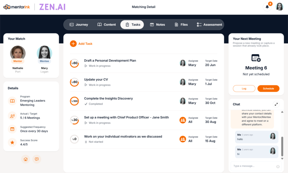Image resolution: width=288 pixels, height=173 pixels.
Task: Switch to the Journey tab
Action: click(79, 25)
